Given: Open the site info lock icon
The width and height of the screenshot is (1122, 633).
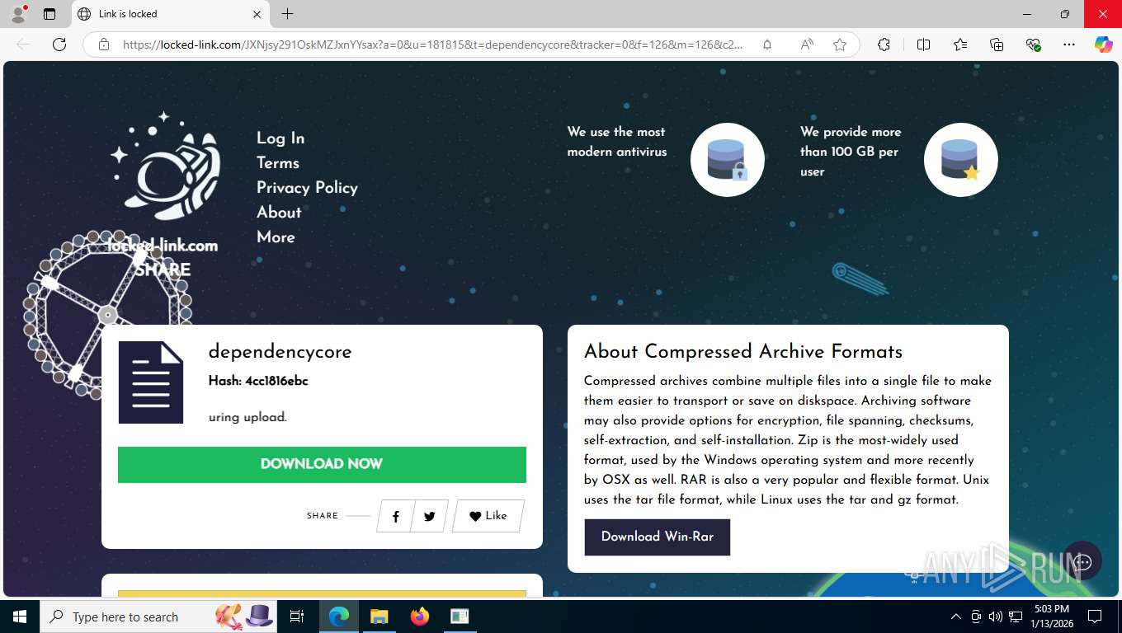Looking at the screenshot, I should click(104, 45).
